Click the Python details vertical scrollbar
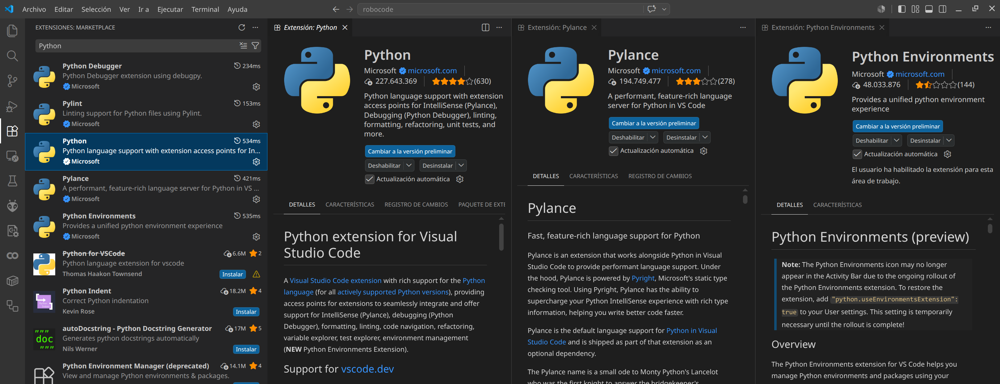The width and height of the screenshot is (1000, 384). 501,236
